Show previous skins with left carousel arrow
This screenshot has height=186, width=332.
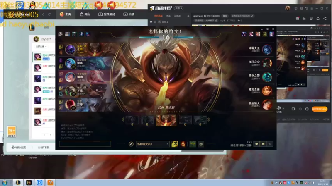pos(123,119)
